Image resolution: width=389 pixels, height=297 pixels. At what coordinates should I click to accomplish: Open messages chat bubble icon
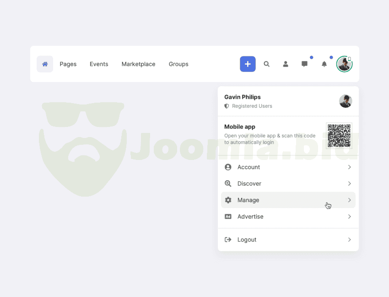[x=305, y=64]
